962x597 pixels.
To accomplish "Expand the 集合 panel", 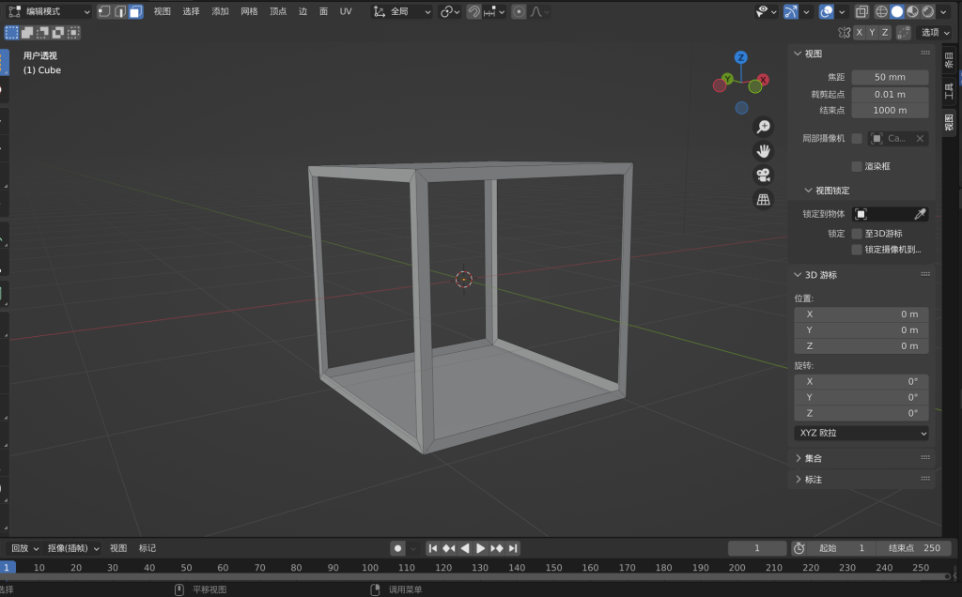I will [x=813, y=458].
